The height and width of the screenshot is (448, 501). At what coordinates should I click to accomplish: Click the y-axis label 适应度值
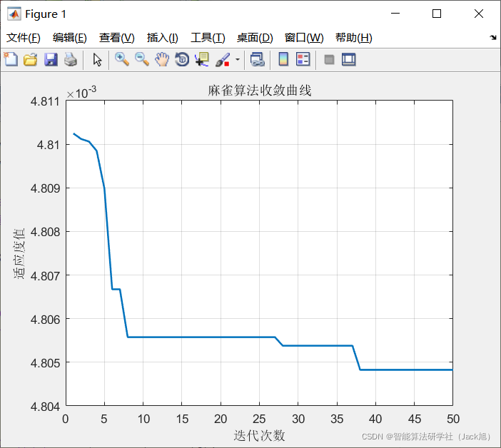tap(19, 253)
